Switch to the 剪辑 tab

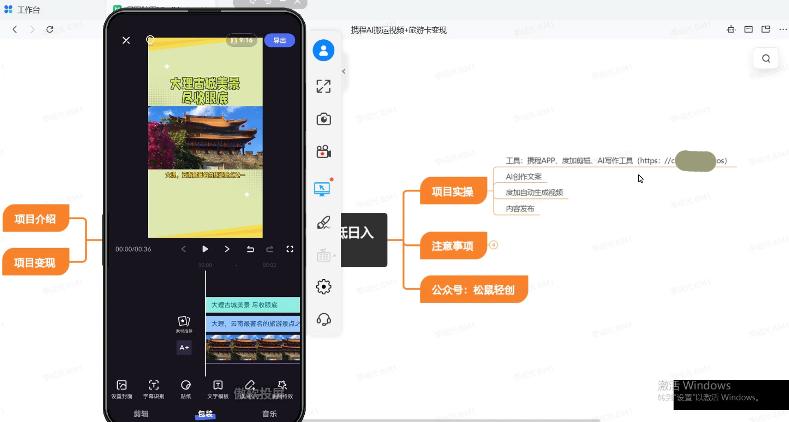[141, 413]
